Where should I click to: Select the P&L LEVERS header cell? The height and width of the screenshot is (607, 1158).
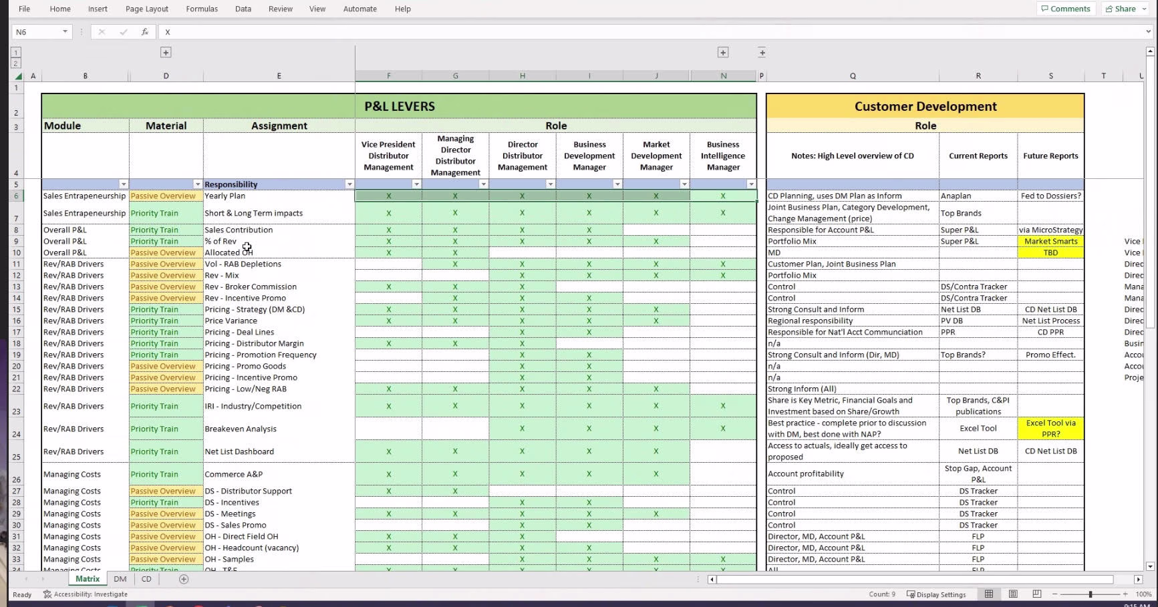point(399,106)
